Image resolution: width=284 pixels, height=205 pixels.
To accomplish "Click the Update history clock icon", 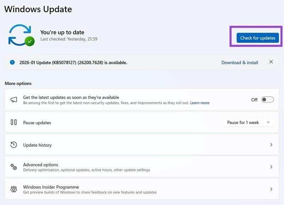I will click(x=14, y=145).
